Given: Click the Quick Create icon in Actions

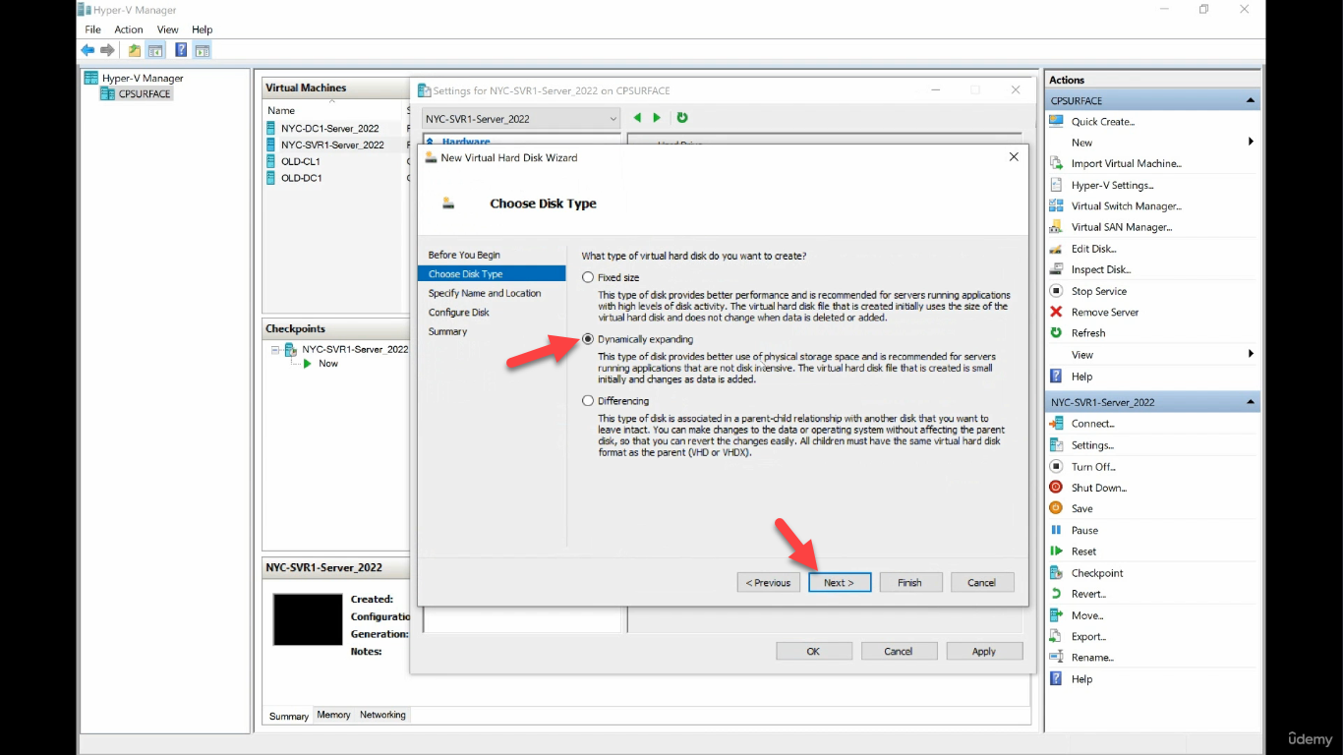Looking at the screenshot, I should coord(1056,122).
